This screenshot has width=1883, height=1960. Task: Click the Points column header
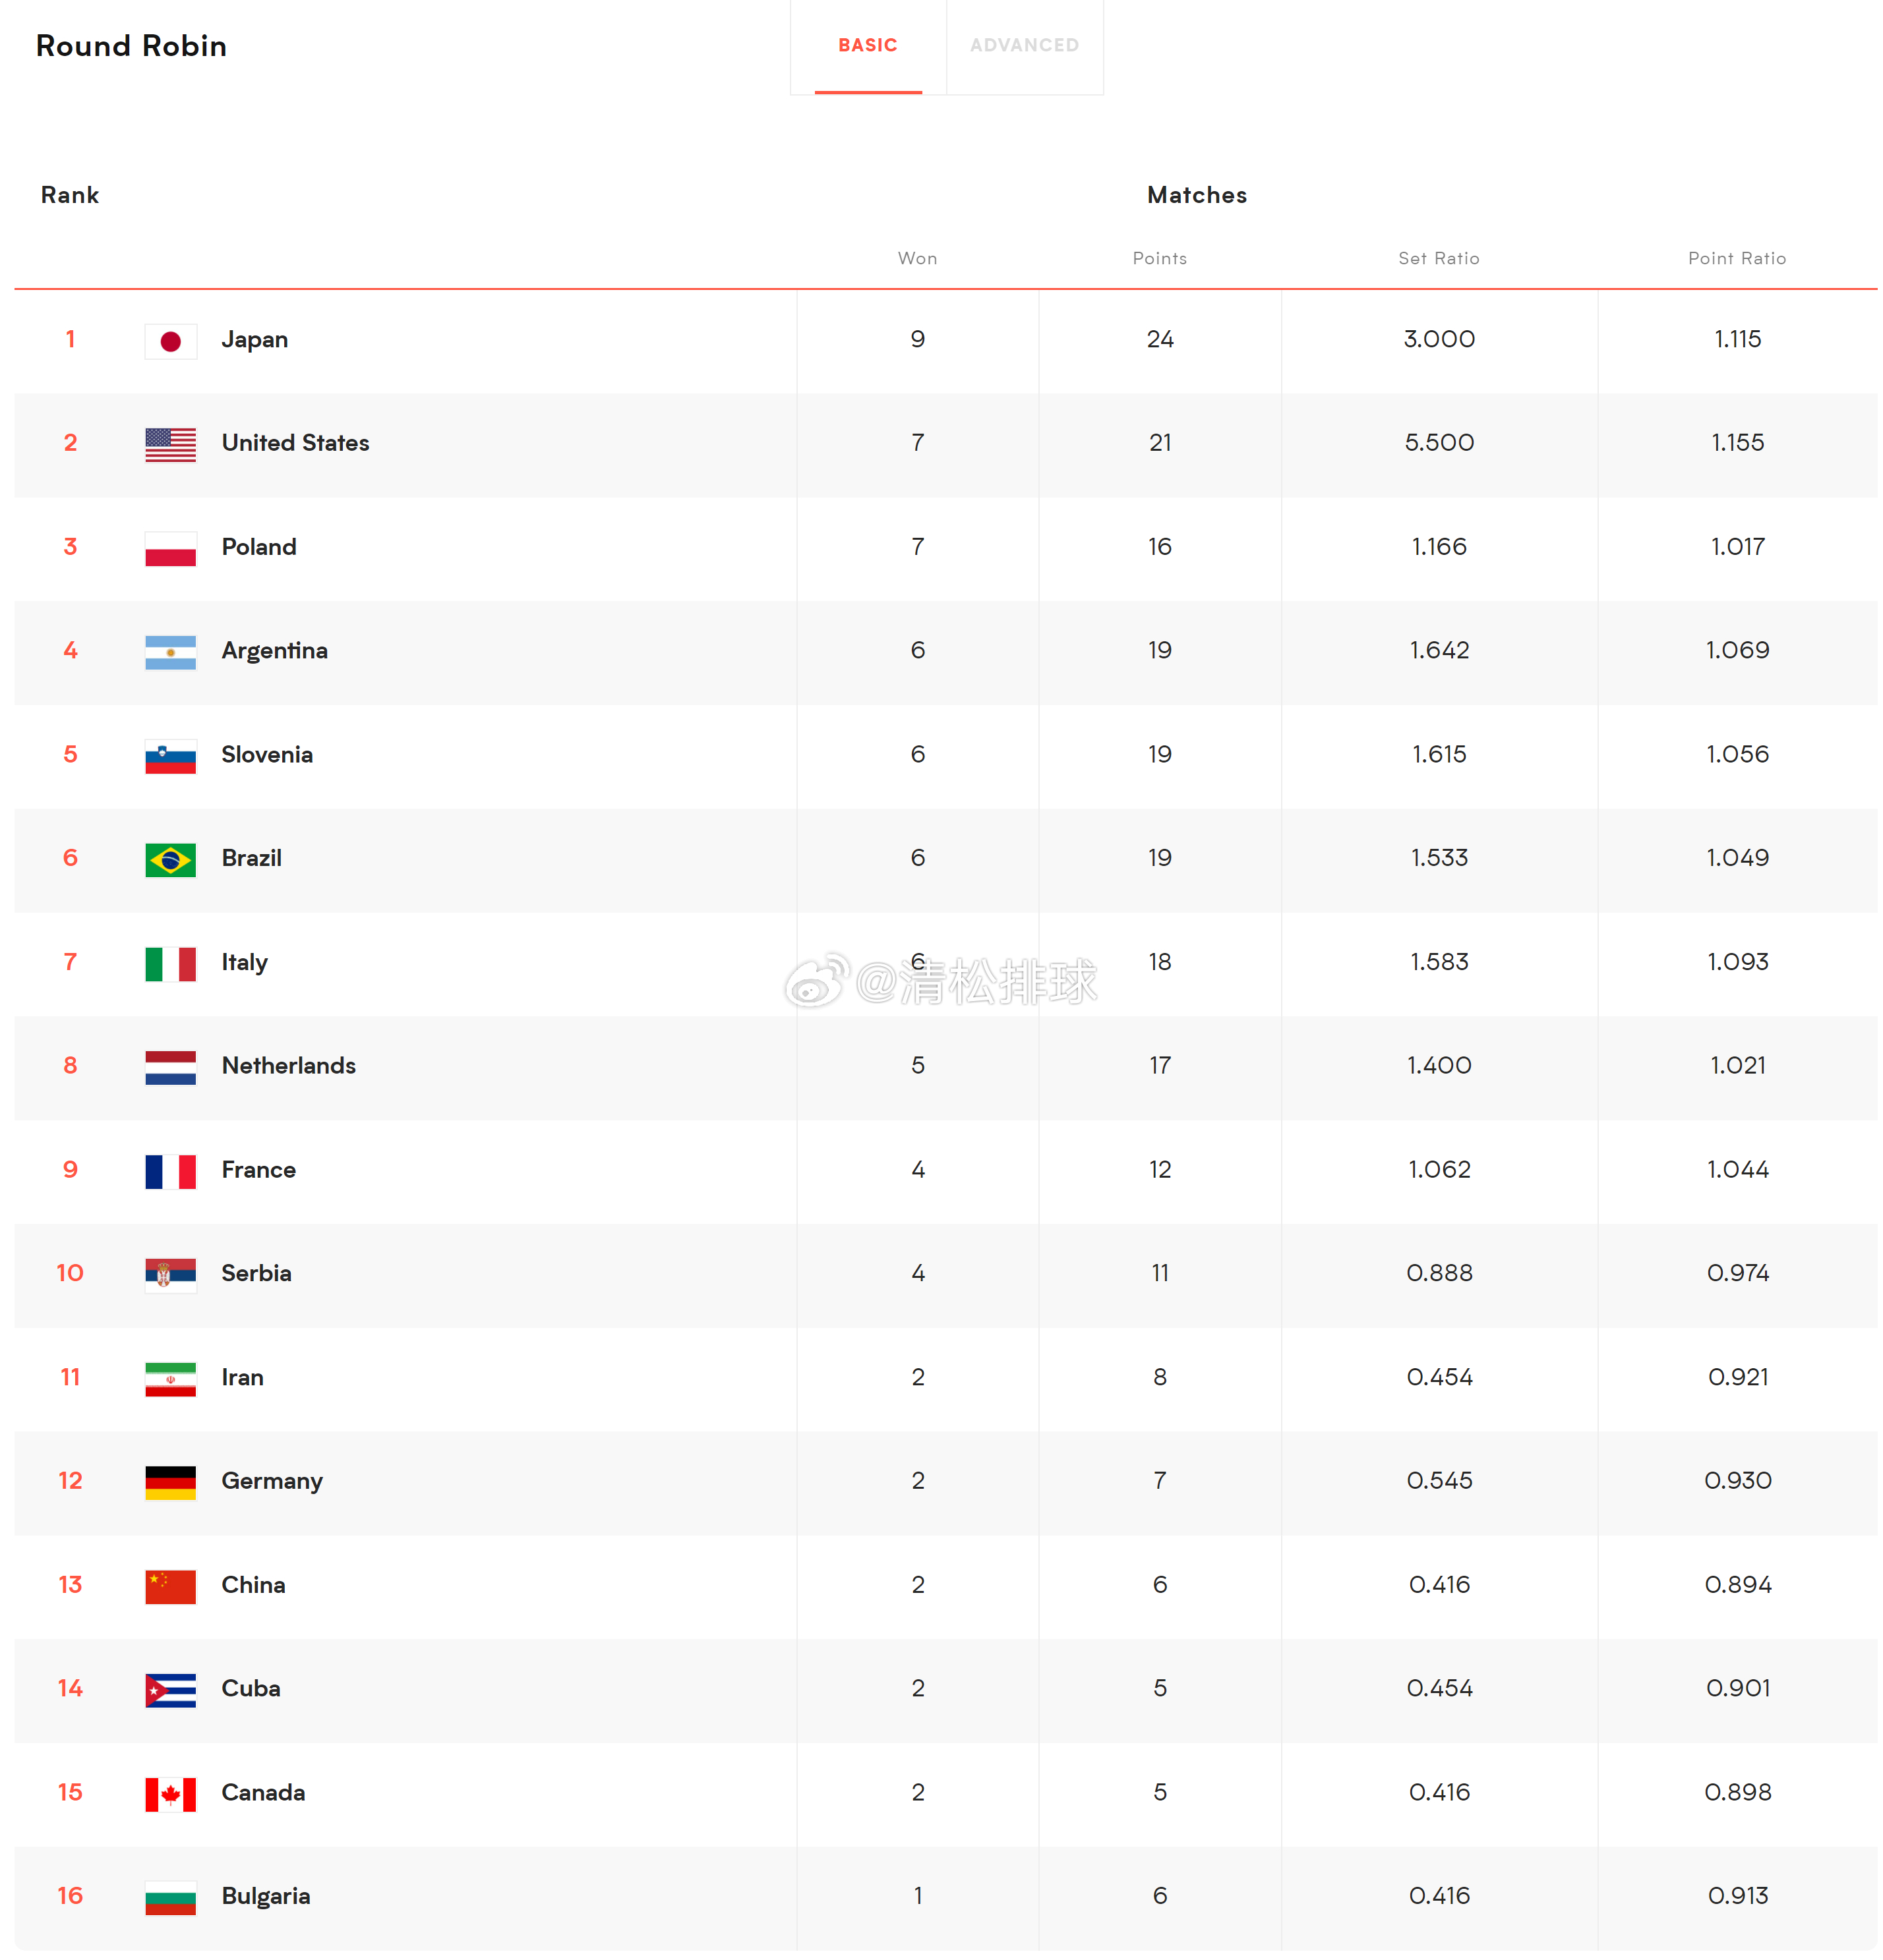click(1160, 258)
